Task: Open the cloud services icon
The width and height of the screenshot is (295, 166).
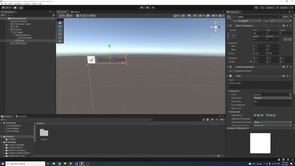Action: (x=15, y=8)
